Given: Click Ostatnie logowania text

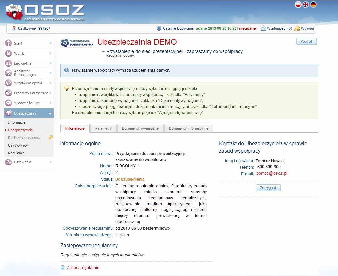Looking at the screenshot, I should coord(178,28).
